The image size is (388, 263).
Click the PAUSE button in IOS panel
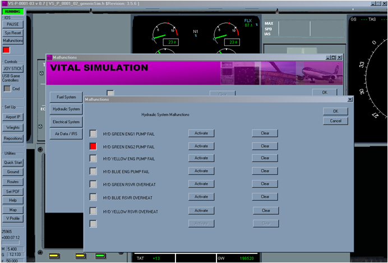pos(13,24)
